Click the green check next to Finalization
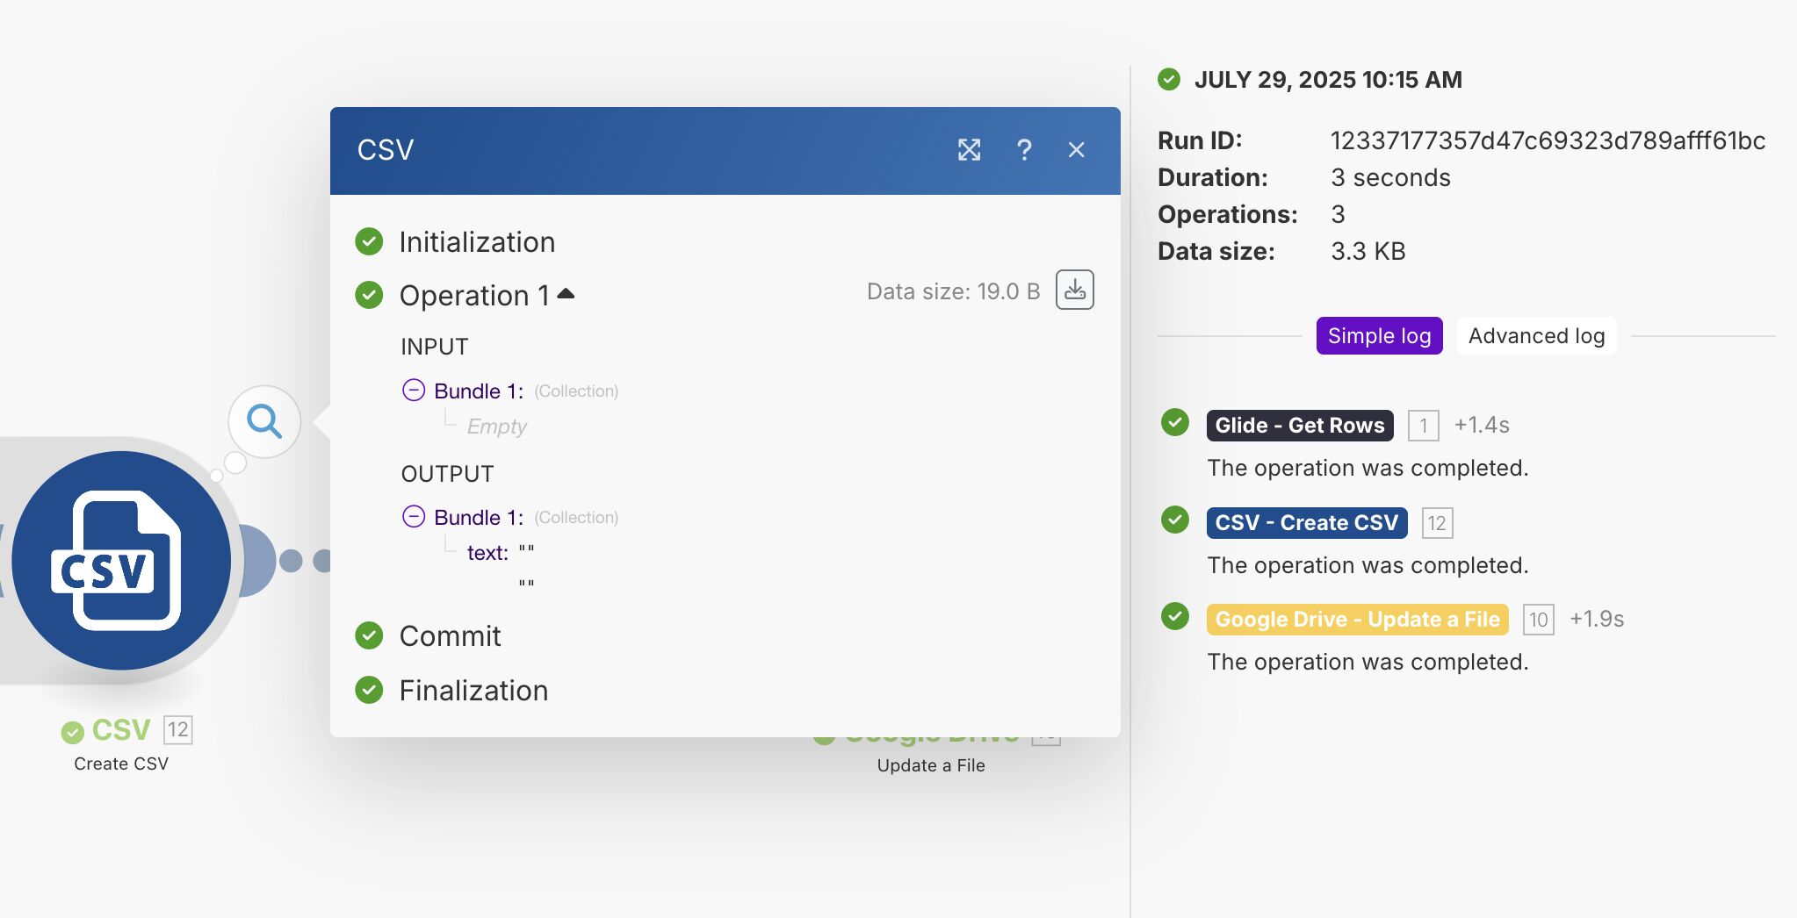Image resolution: width=1797 pixels, height=918 pixels. [369, 690]
